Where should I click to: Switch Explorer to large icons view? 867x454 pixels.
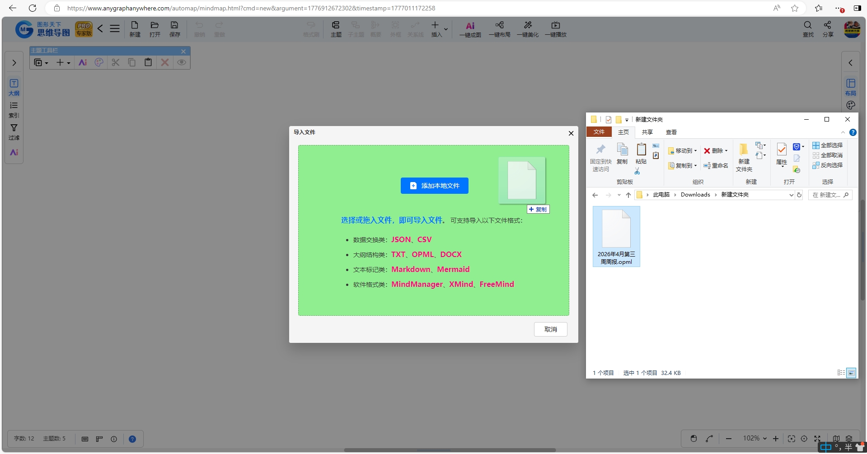pyautogui.click(x=851, y=373)
